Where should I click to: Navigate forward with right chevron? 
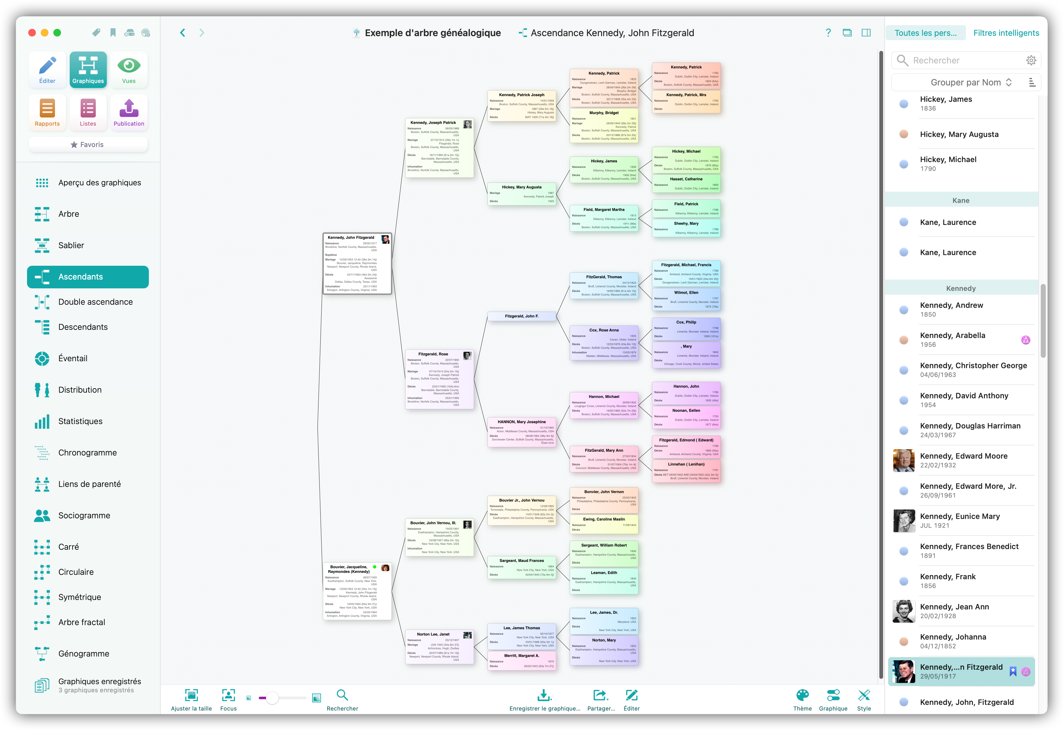[202, 33]
